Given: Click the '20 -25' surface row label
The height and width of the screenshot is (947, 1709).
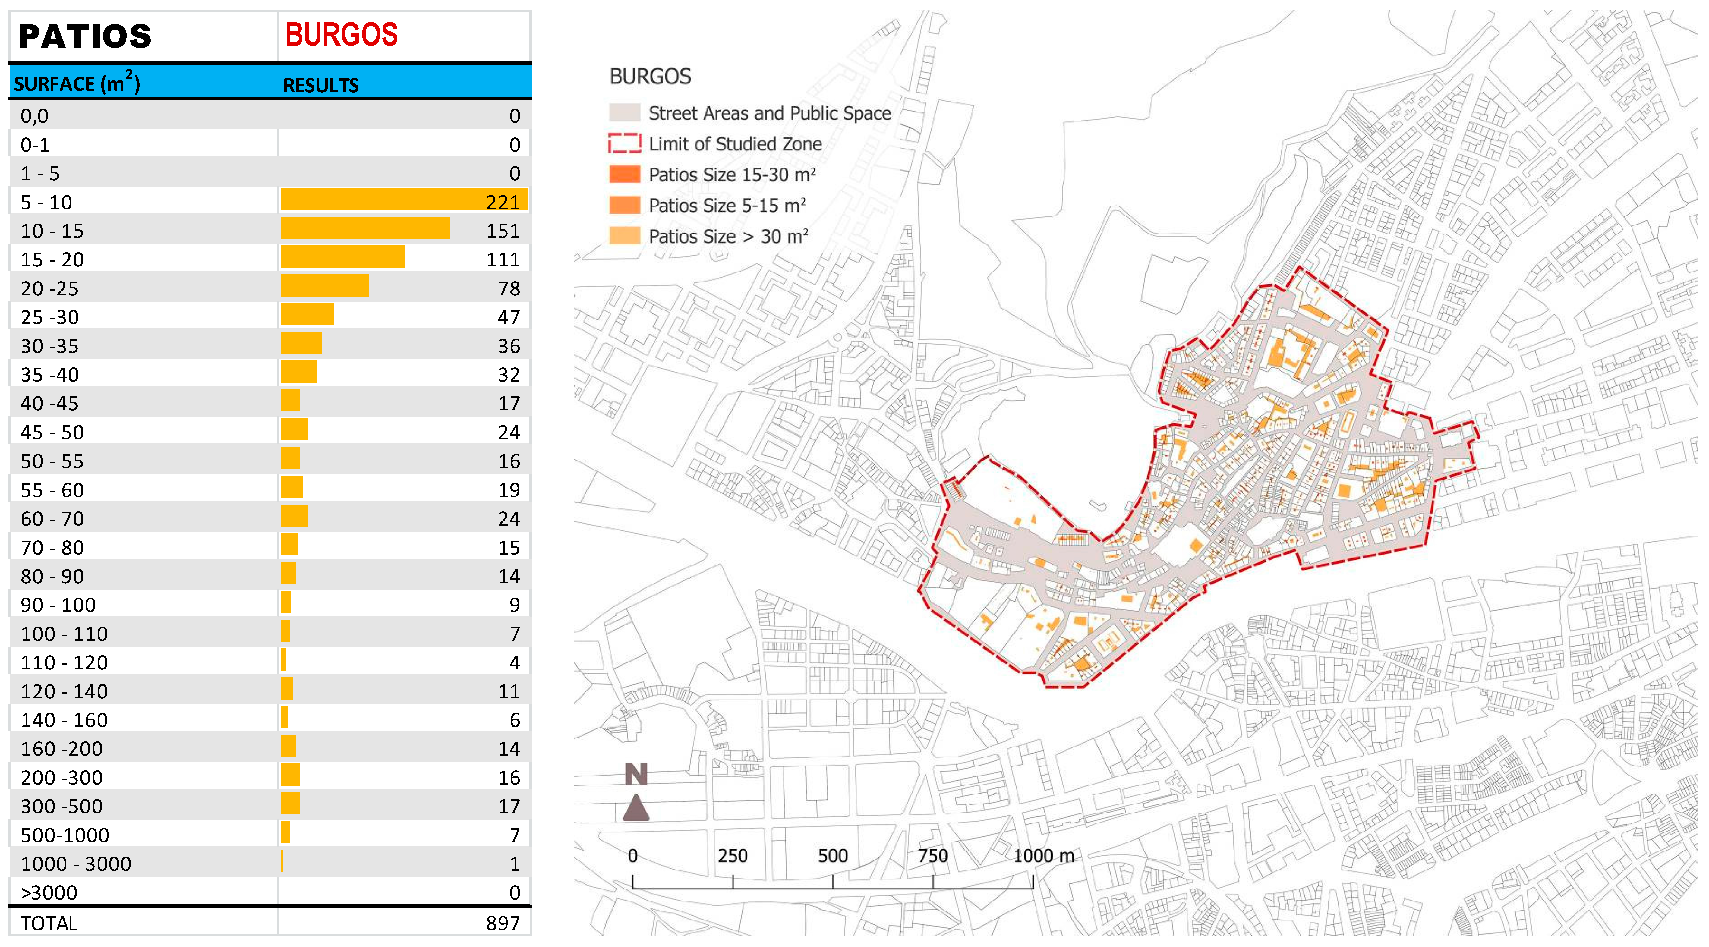Looking at the screenshot, I should point(49,288).
